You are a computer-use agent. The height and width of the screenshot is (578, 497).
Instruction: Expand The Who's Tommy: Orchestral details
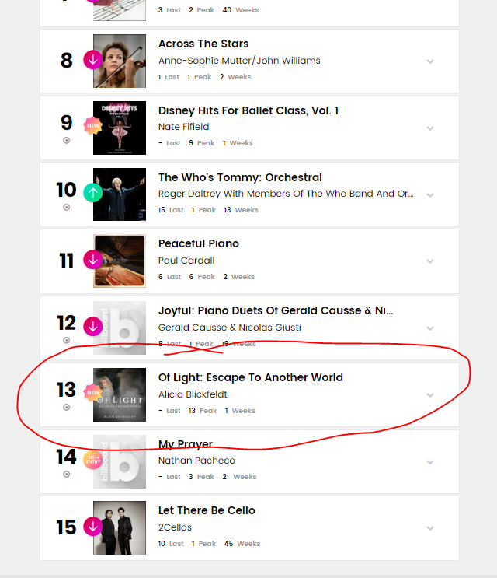click(430, 195)
